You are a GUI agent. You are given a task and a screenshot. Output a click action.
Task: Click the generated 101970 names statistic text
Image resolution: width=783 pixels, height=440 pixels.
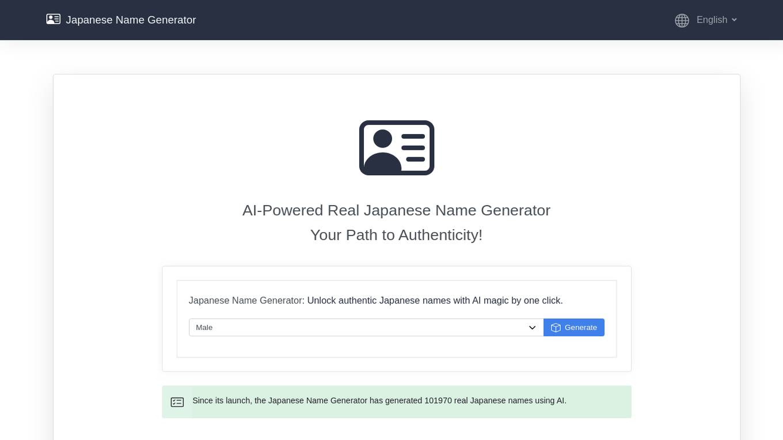[x=379, y=400]
